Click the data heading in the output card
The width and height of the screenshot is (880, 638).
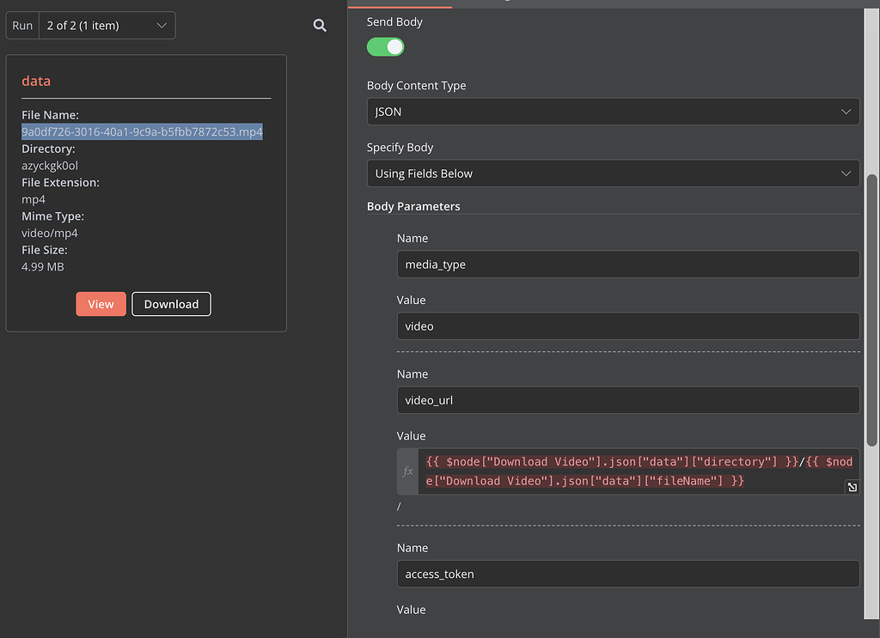(x=36, y=81)
